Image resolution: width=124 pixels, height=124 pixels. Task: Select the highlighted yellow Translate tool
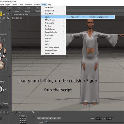(x=1, y=14)
